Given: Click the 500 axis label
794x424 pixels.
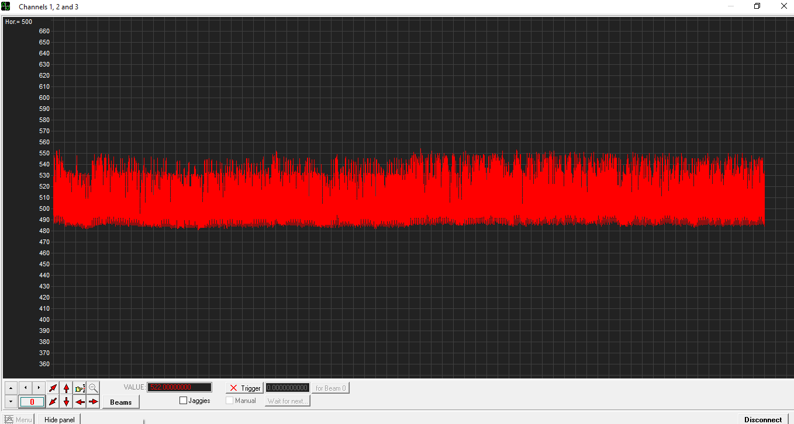Looking at the screenshot, I should [44, 208].
